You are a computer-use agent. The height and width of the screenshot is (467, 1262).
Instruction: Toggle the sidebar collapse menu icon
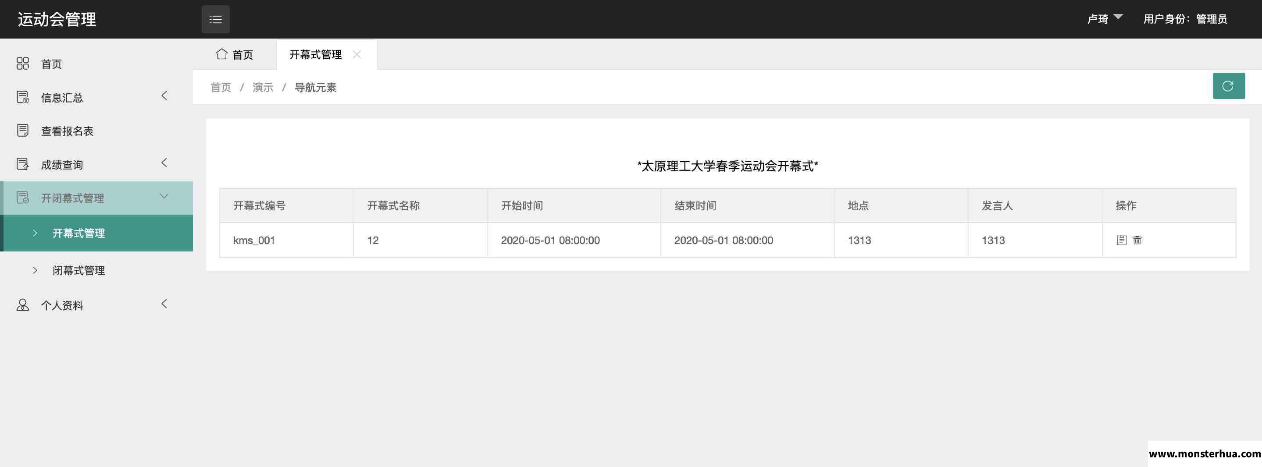pyautogui.click(x=216, y=20)
